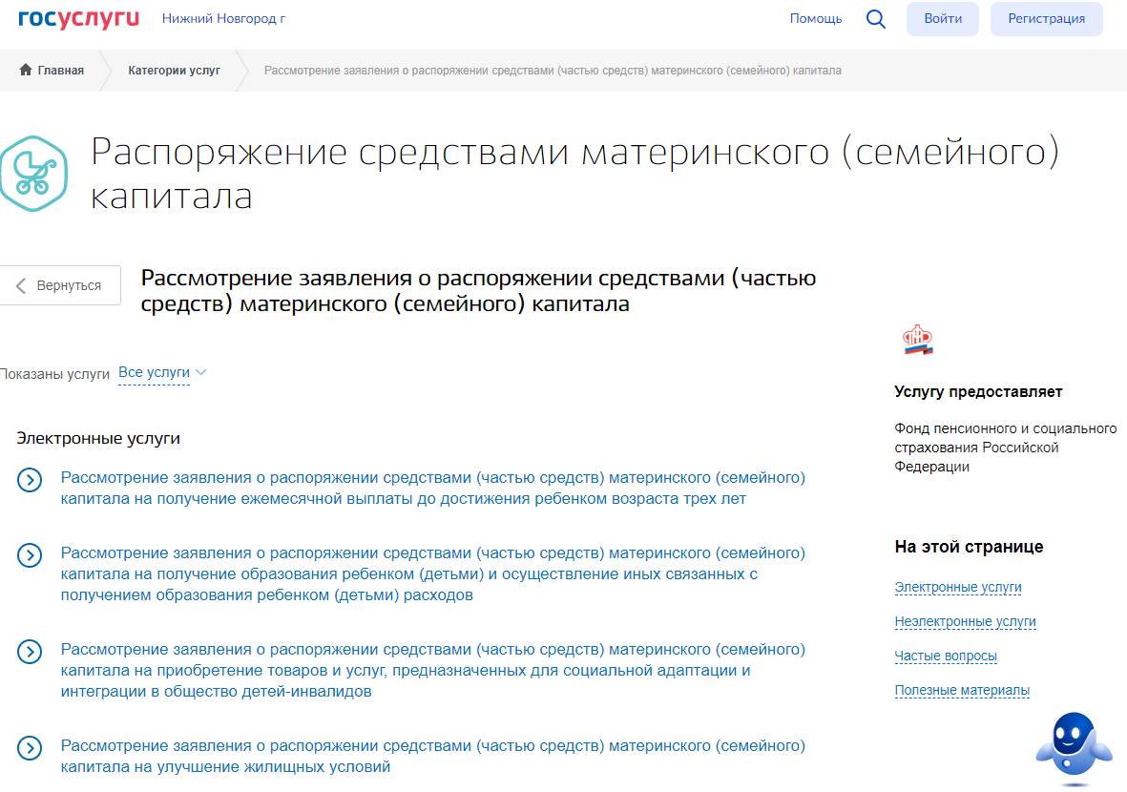Jump to Частые вопросы section
This screenshot has width=1127, height=792.
point(946,657)
